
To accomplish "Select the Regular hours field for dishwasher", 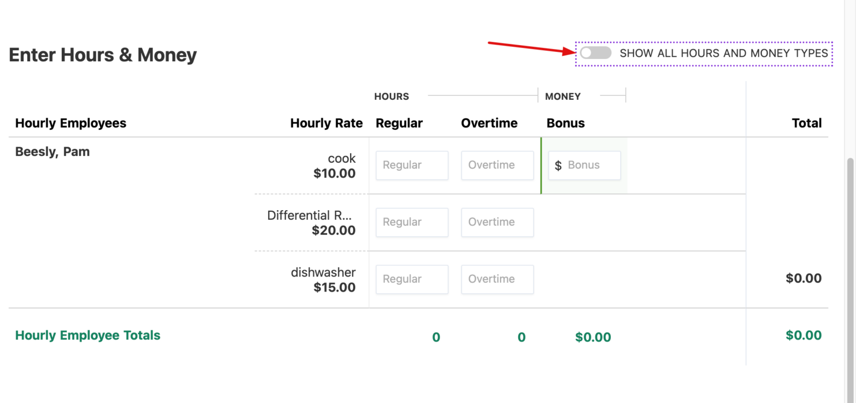I will point(412,279).
